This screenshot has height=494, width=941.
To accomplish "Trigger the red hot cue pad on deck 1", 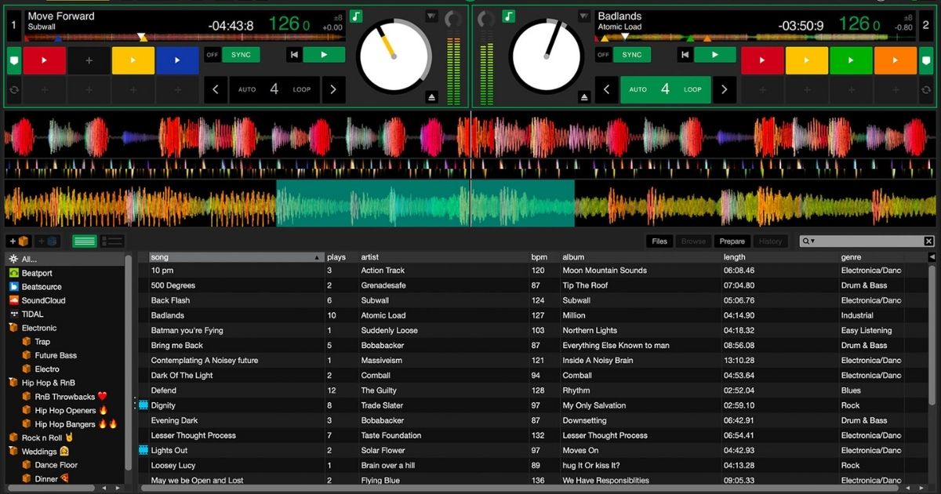I will [45, 60].
